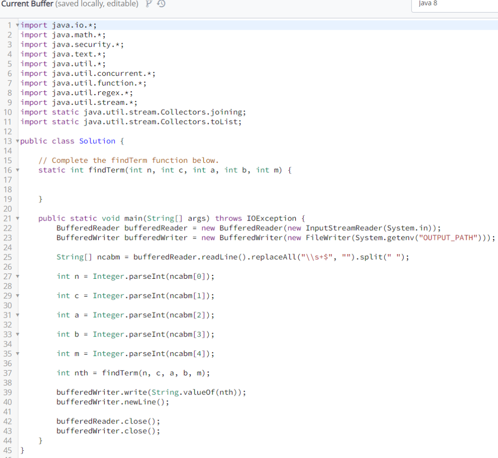
Task: Collapse the fold arrow on line 31
Action: click(x=16, y=315)
